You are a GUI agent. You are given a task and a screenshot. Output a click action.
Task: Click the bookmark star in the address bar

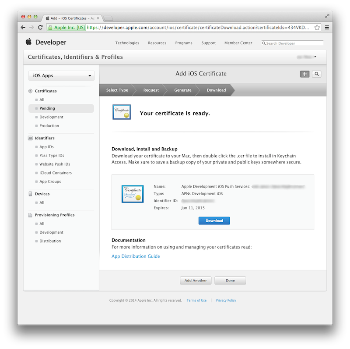pyautogui.click(x=317, y=27)
